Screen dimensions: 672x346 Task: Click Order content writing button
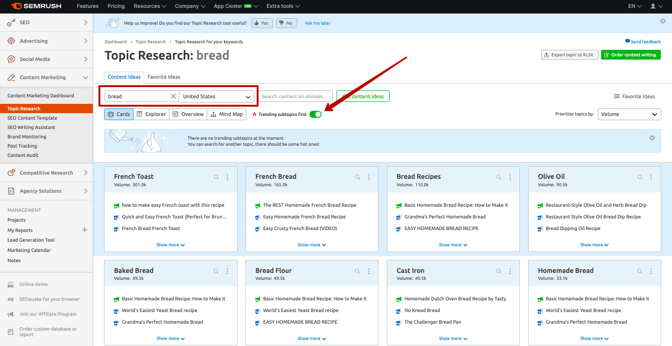pos(630,55)
